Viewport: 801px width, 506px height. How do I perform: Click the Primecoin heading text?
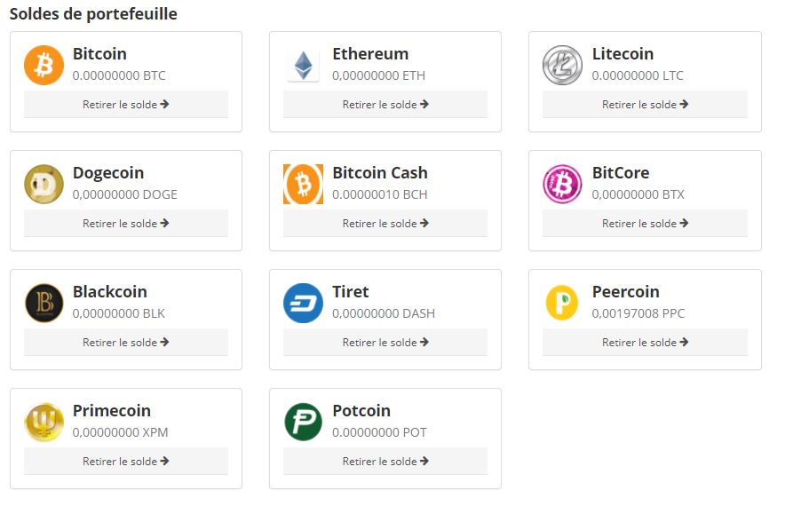[112, 410]
